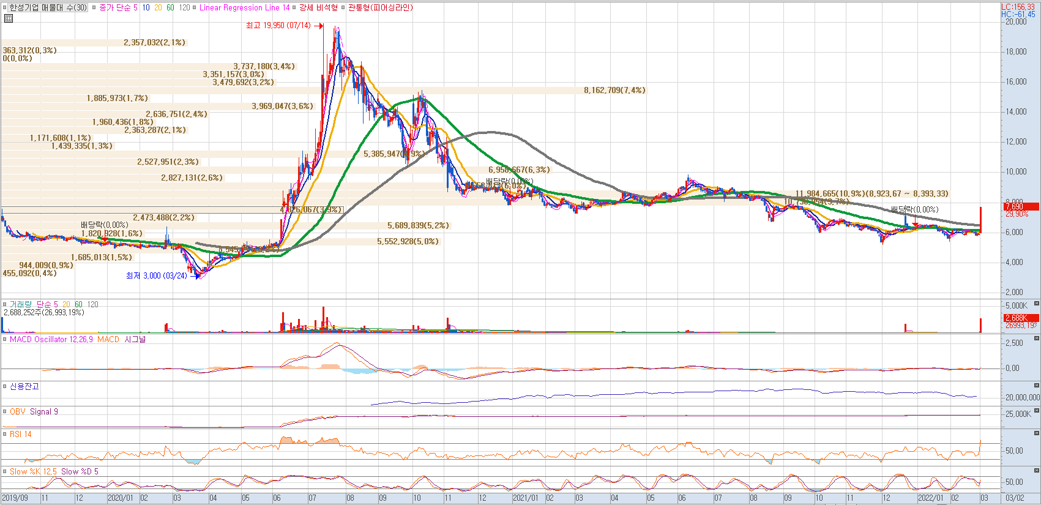Click the 2021/01 date on time axis
Viewport: 1041px width, 505px height.
[526, 498]
